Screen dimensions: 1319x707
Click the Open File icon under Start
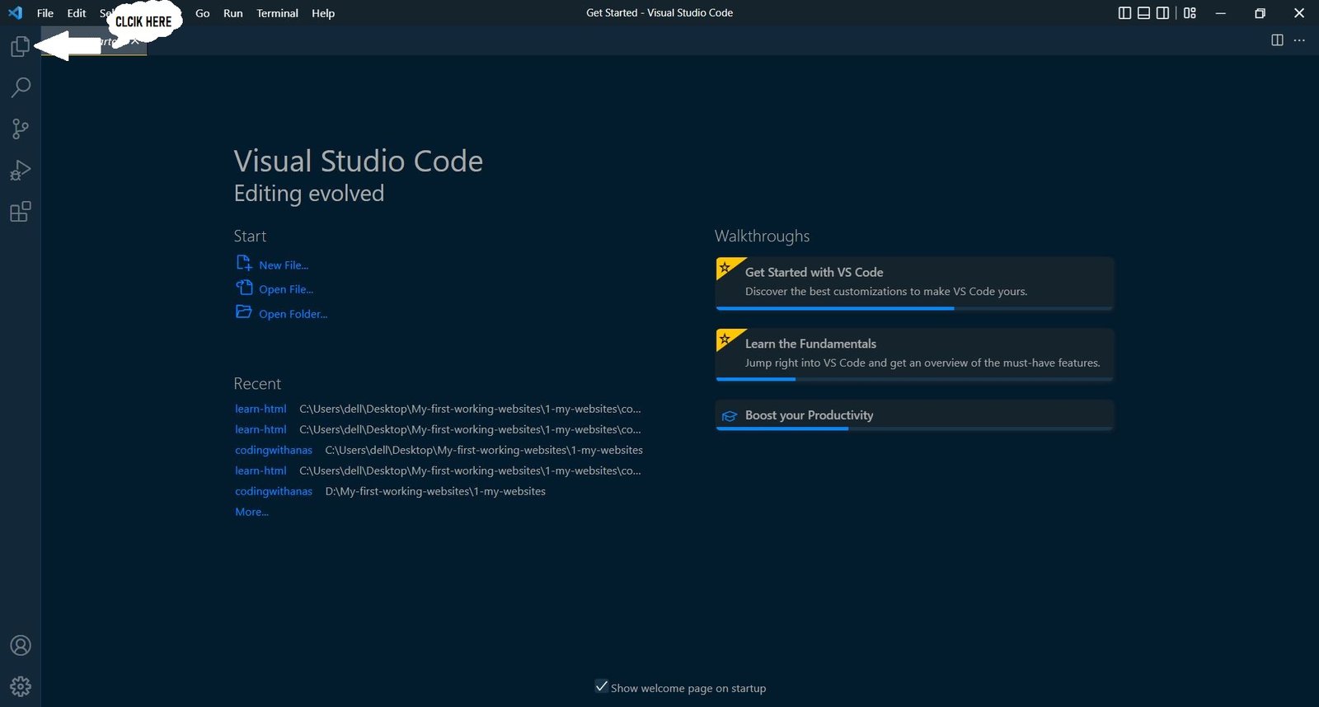(244, 288)
